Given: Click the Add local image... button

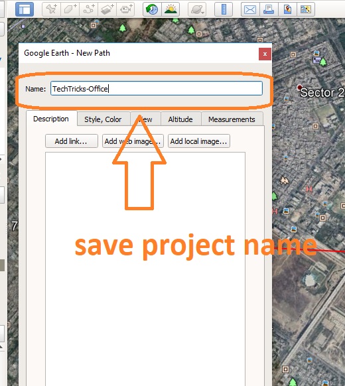Looking at the screenshot, I should coord(199,141).
